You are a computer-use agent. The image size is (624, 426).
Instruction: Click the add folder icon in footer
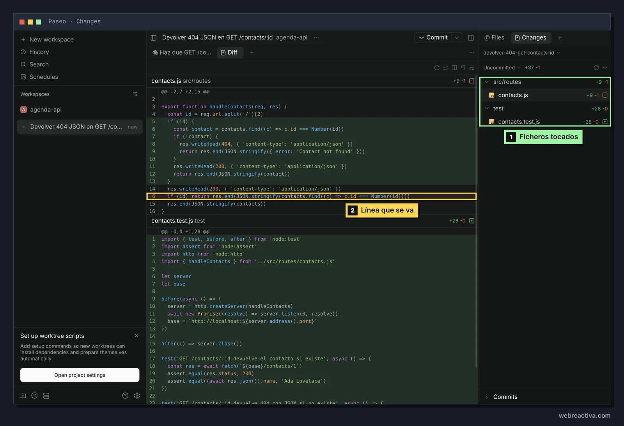(x=23, y=396)
